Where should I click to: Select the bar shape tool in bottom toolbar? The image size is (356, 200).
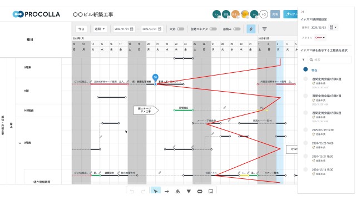tap(200, 191)
